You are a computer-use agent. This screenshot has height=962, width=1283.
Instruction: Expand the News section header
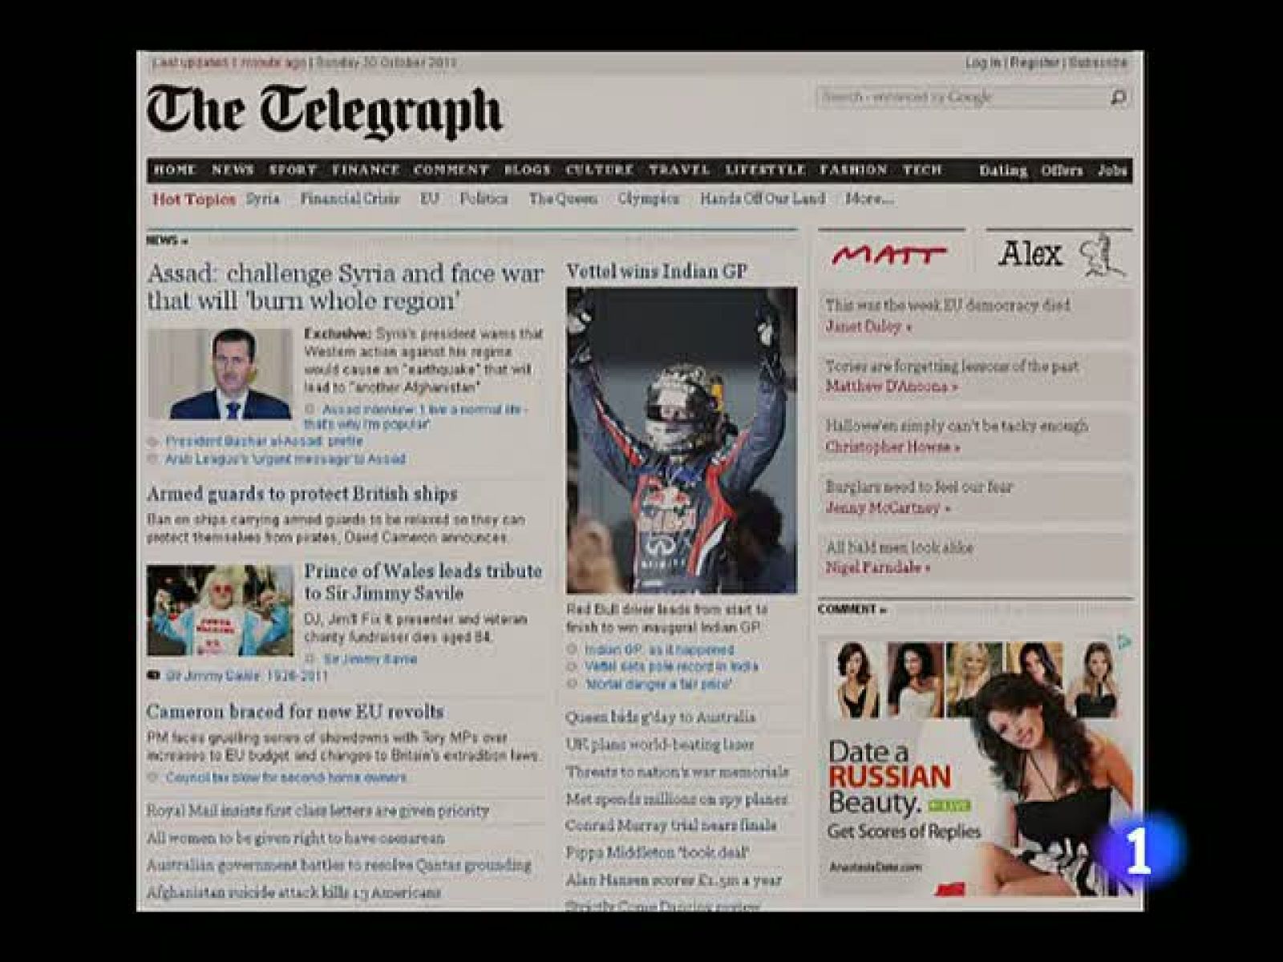coord(167,240)
